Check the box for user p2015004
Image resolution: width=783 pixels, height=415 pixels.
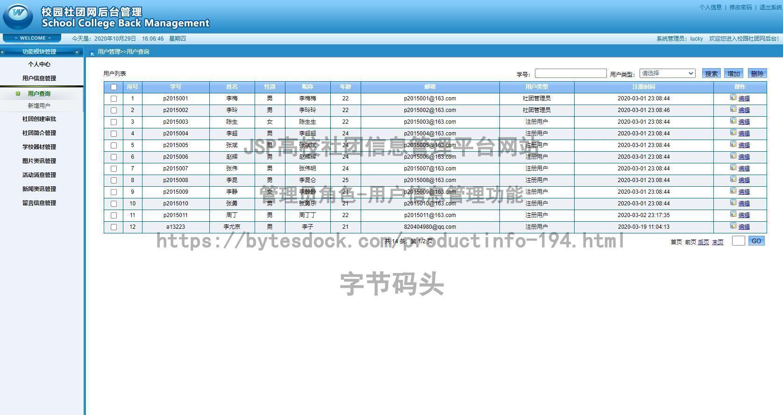coord(114,134)
